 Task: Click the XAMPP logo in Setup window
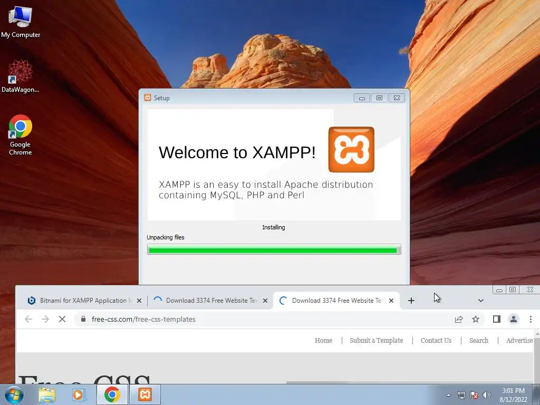click(x=351, y=149)
